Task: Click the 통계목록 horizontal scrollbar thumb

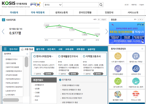Action: click(11, 100)
